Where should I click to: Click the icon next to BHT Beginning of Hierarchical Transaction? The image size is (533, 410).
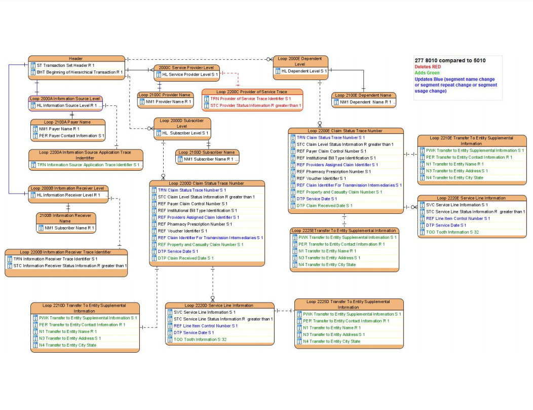pos(33,72)
